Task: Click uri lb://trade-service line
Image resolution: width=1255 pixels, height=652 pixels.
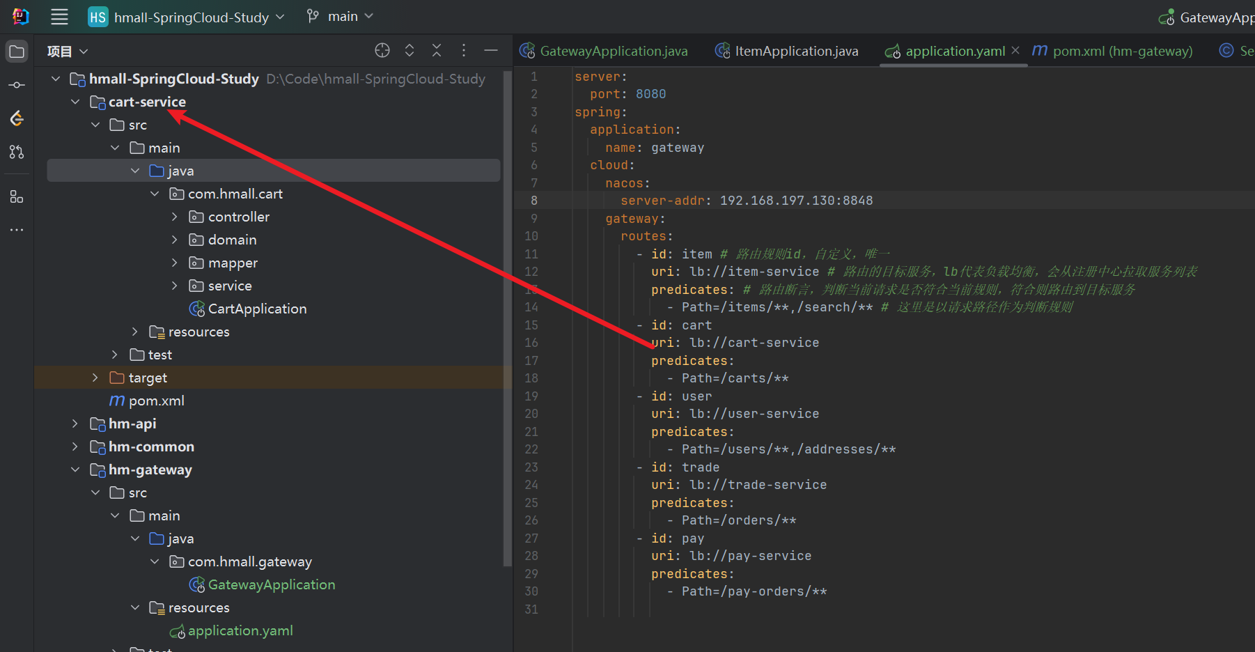Action: coord(739,485)
